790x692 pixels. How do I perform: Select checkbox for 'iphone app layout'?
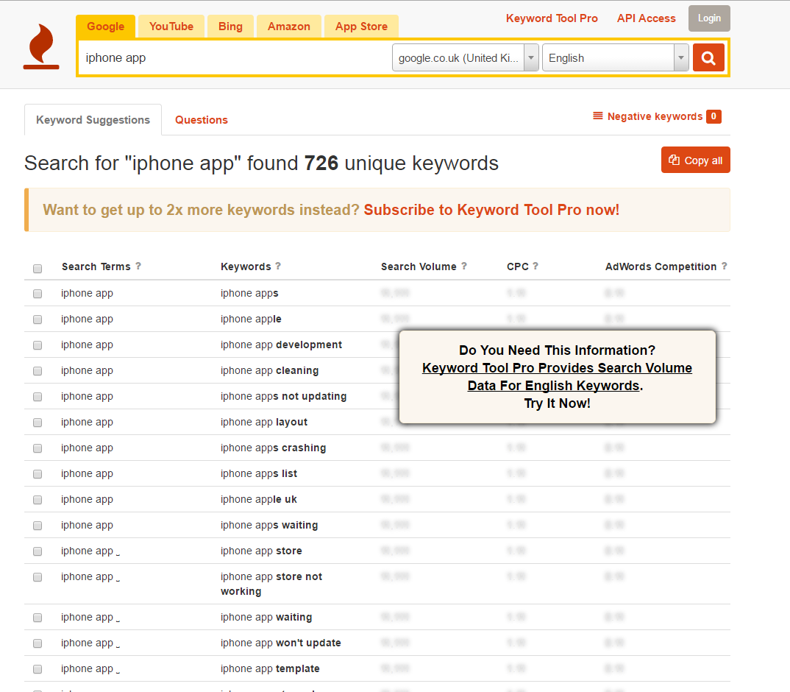pos(38,422)
